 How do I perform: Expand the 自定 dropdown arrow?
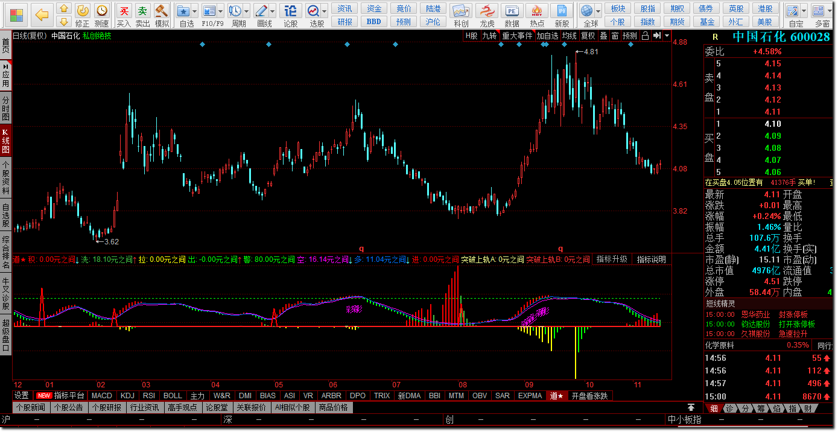pyautogui.click(x=804, y=11)
